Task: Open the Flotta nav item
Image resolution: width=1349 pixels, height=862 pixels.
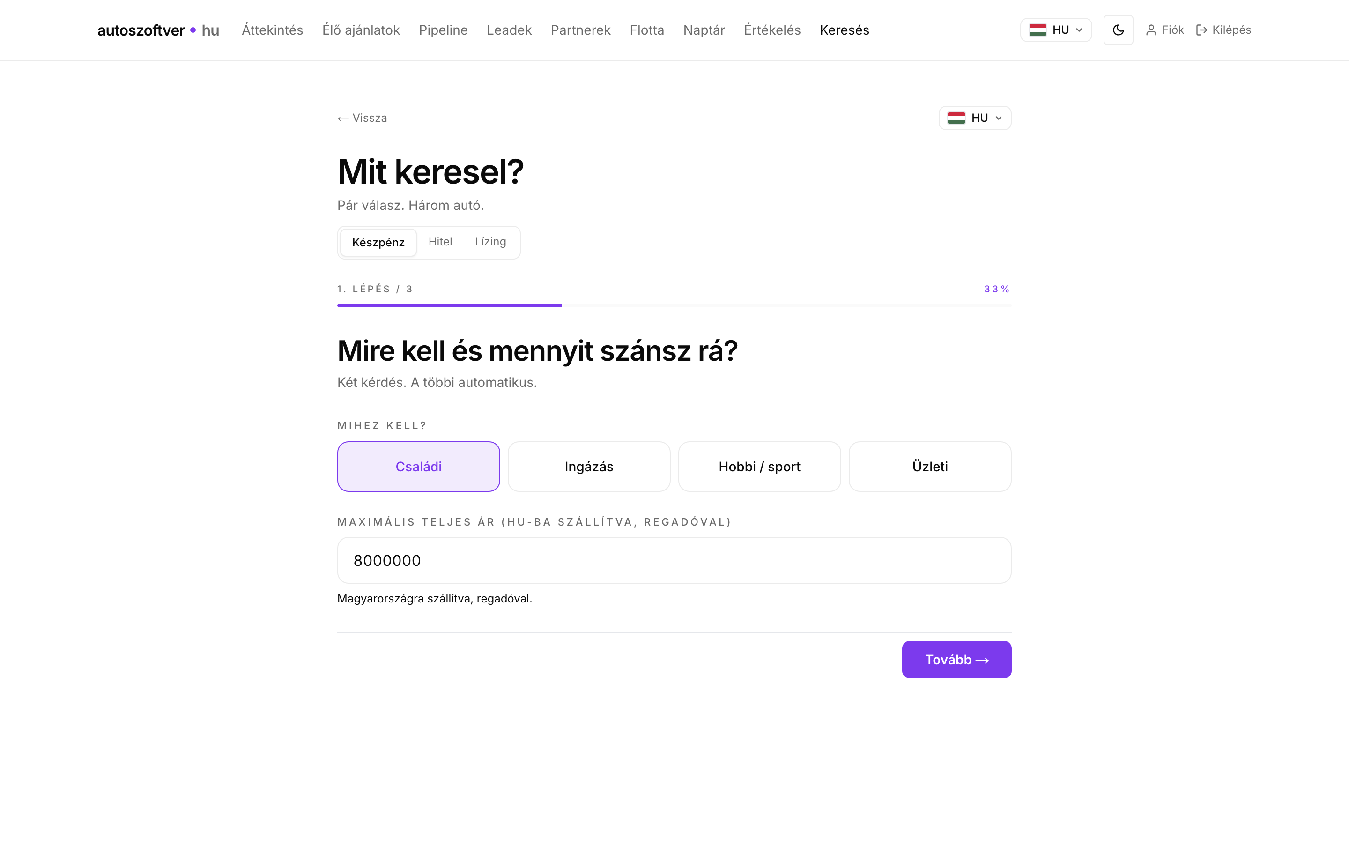Action: [646, 30]
